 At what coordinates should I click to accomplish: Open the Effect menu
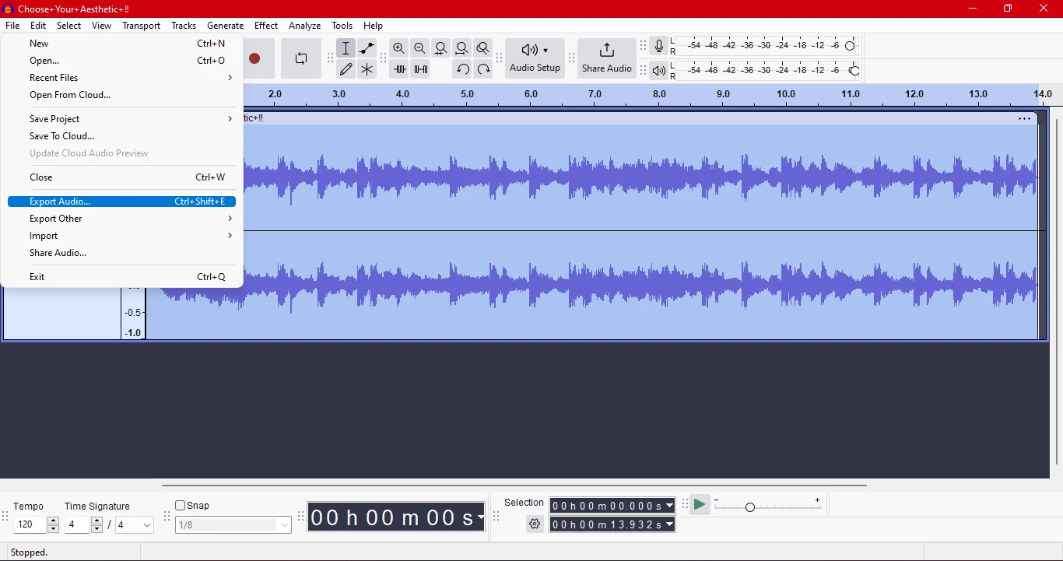click(x=266, y=26)
